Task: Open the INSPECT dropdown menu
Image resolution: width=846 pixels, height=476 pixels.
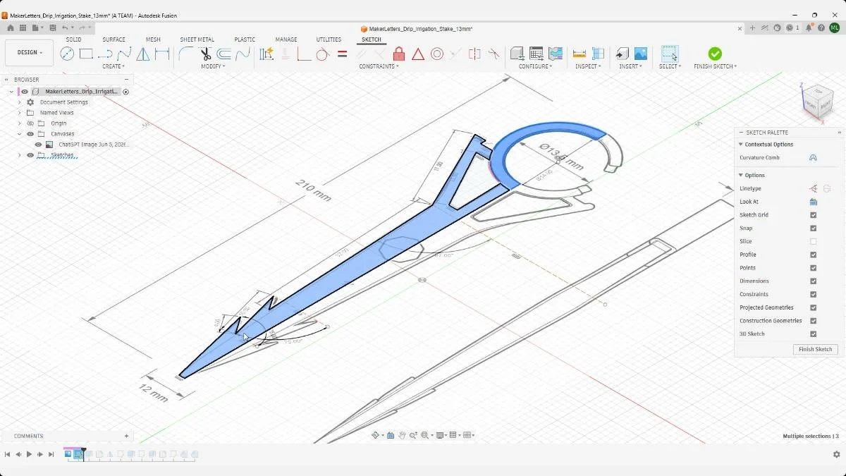Action: coord(588,66)
